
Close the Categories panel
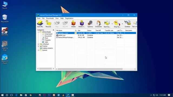point(54,30)
